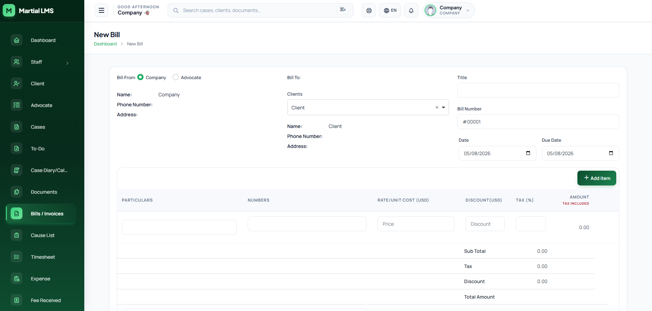Open the EN language selector

click(x=390, y=10)
